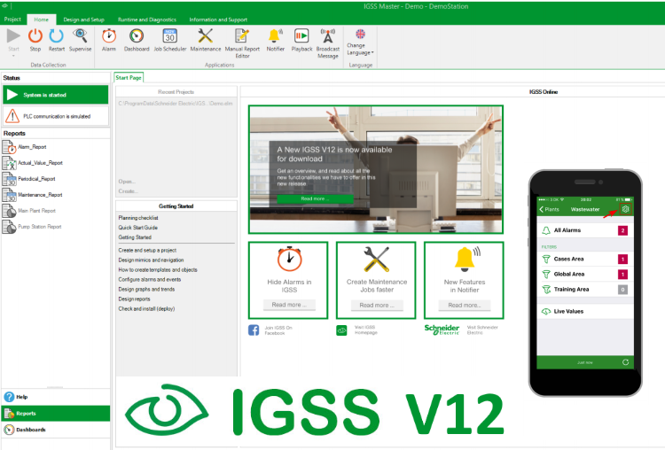Click the stopwatch icon on Hide Alarms card
This screenshot has height=450, width=665.
point(290,259)
